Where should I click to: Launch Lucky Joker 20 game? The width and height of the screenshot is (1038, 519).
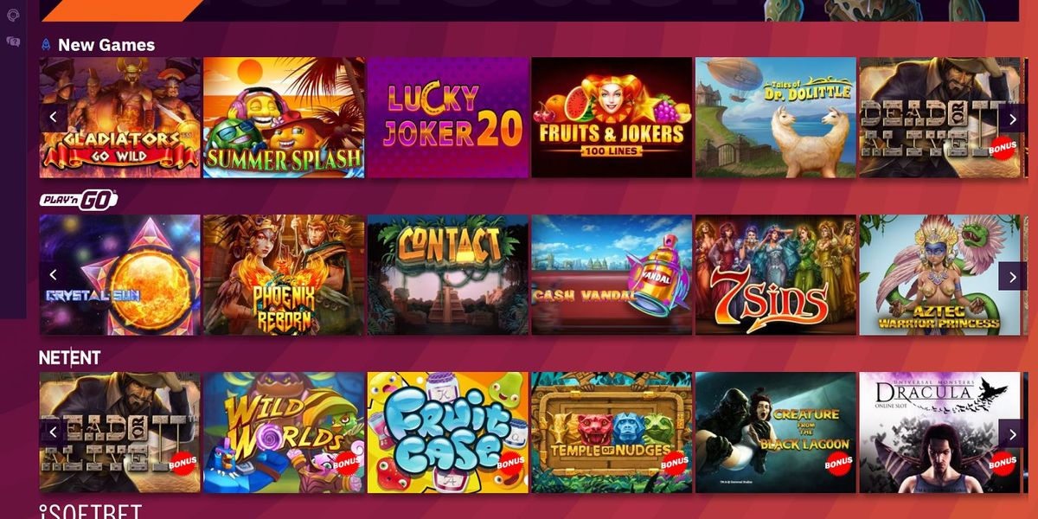448,118
